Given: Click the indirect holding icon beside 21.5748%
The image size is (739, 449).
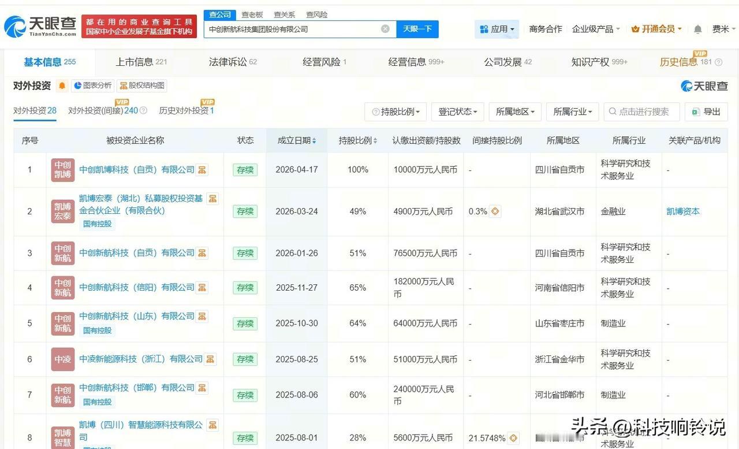Looking at the screenshot, I should (x=513, y=438).
